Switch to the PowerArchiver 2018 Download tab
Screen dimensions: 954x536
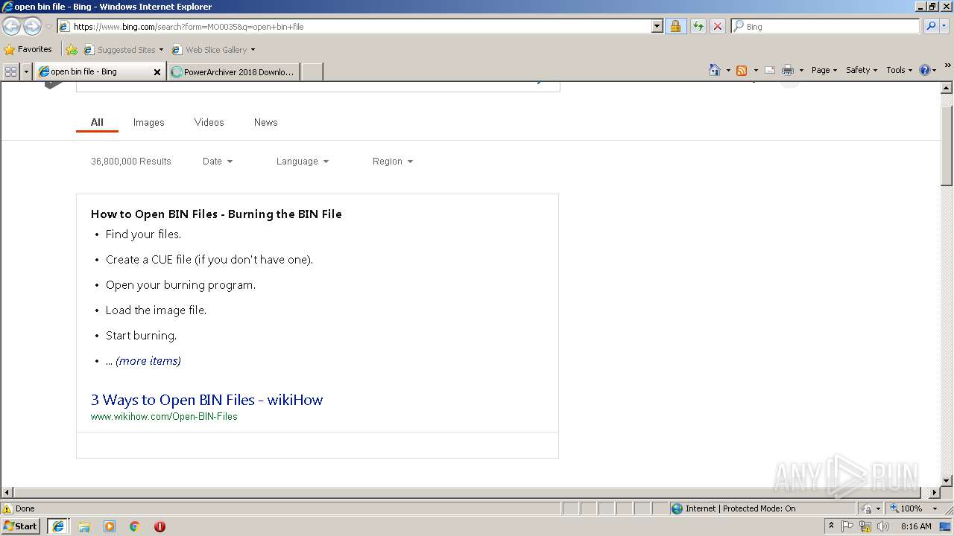click(234, 72)
